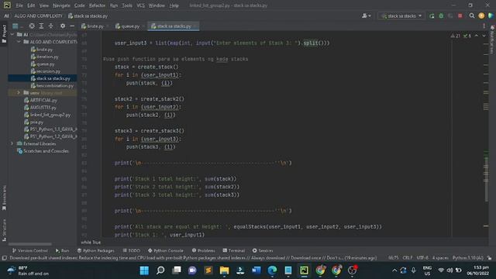Select linked_list_group2.py in project tree

47,115
